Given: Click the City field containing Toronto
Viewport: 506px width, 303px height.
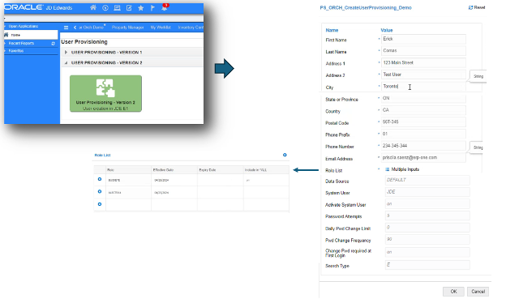Looking at the screenshot, I should [423, 87].
